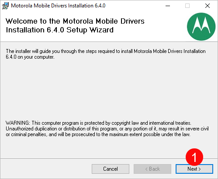Click the 'Welcome to the Motorola Mobile Drivers' heading
218x179 pixels.
tap(75, 25)
